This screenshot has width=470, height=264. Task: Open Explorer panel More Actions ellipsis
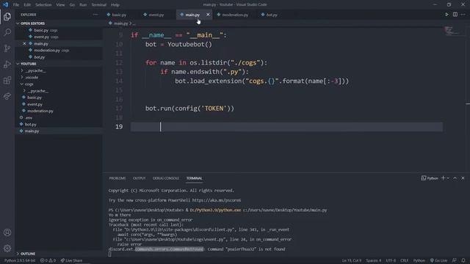click(95, 15)
